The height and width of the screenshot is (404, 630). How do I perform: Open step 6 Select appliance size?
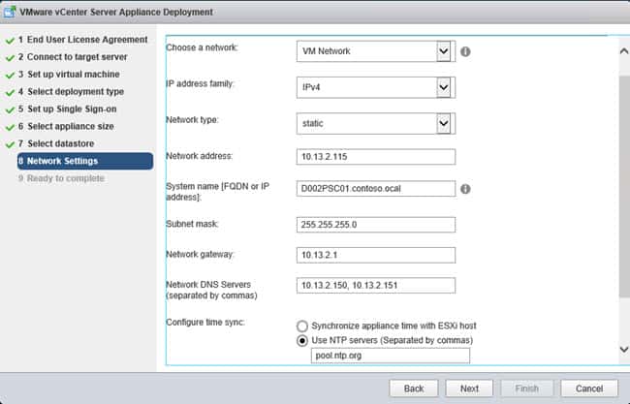[66, 126]
